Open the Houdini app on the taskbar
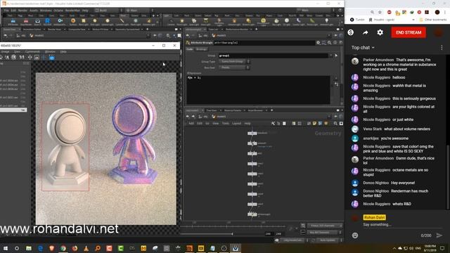Viewport: 450px width, 253px height. pyautogui.click(x=189, y=248)
